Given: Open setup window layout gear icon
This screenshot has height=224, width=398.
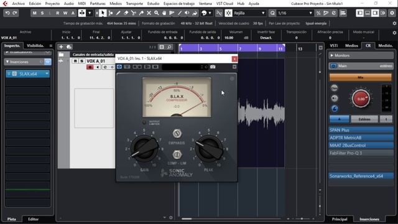Looking at the screenshot, I should tap(392, 13).
